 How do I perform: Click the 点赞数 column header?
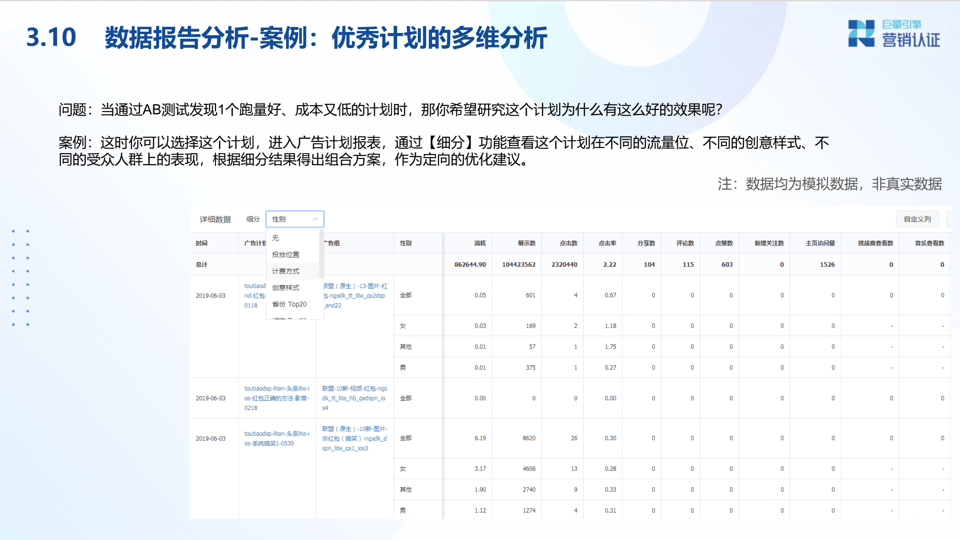tap(724, 243)
